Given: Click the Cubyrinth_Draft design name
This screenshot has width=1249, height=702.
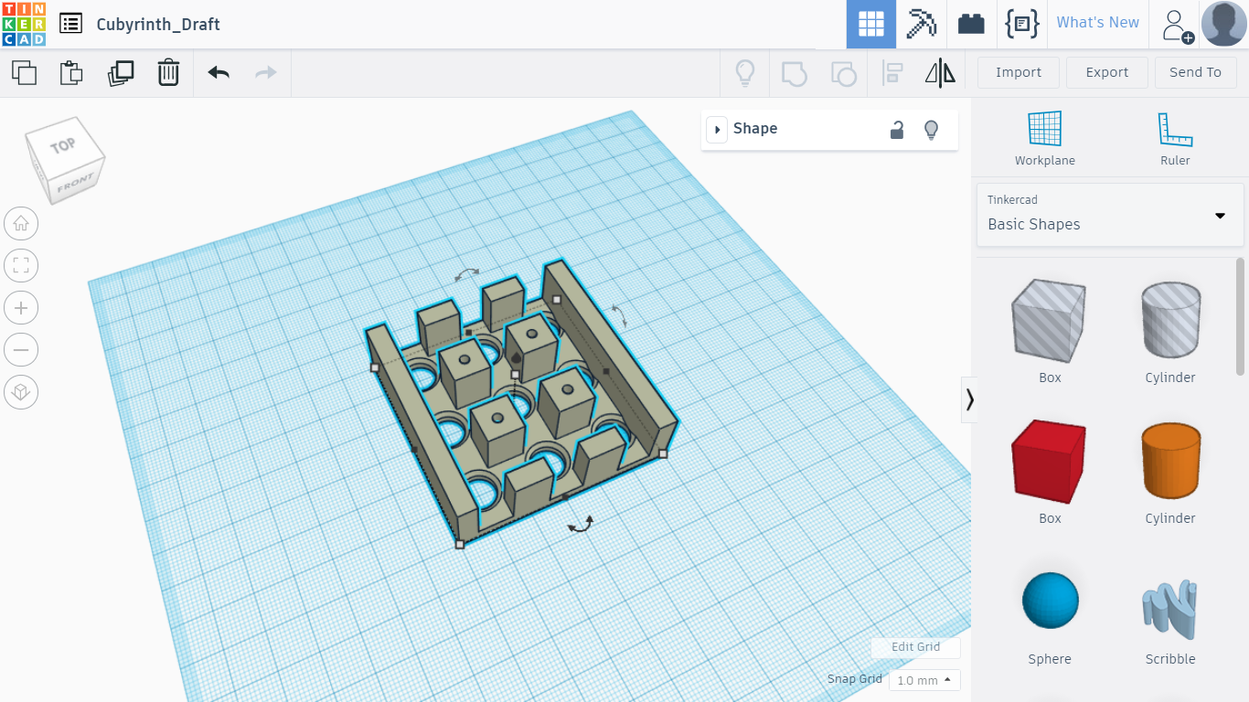Looking at the screenshot, I should point(158,25).
